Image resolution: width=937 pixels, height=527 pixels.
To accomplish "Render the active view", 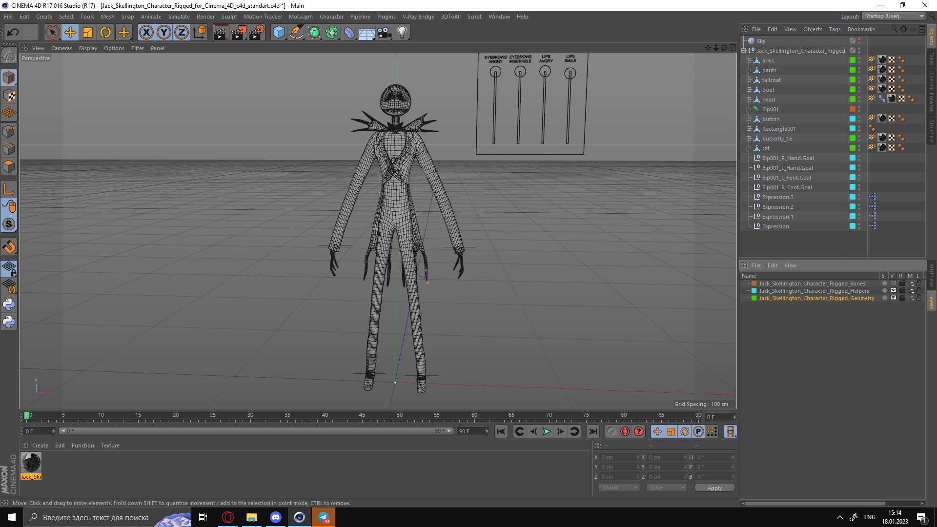I will [221, 33].
